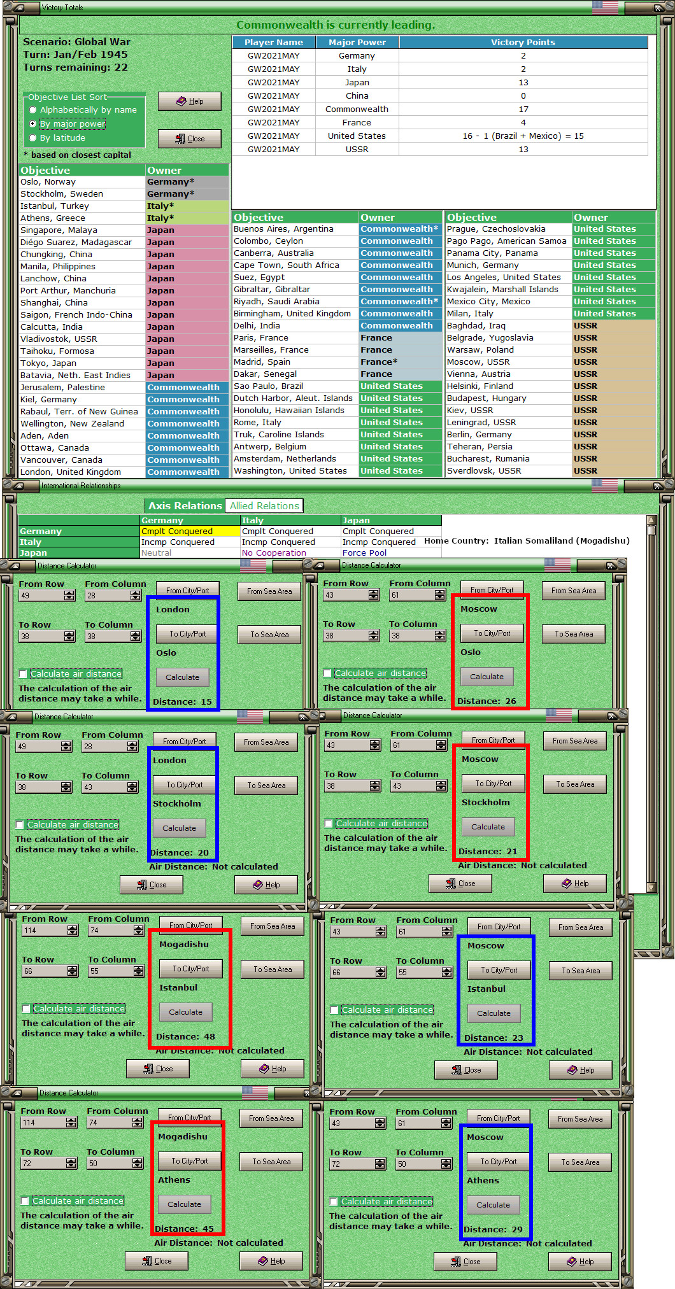This screenshot has width=675, height=1289.
Task: Enable air distance checkbox in Mogadishu-to-Istanbul calculator
Action: [x=26, y=1009]
